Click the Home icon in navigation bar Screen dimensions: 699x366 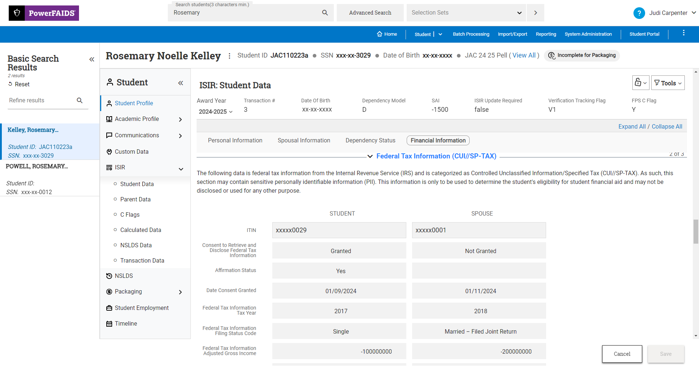(x=379, y=34)
